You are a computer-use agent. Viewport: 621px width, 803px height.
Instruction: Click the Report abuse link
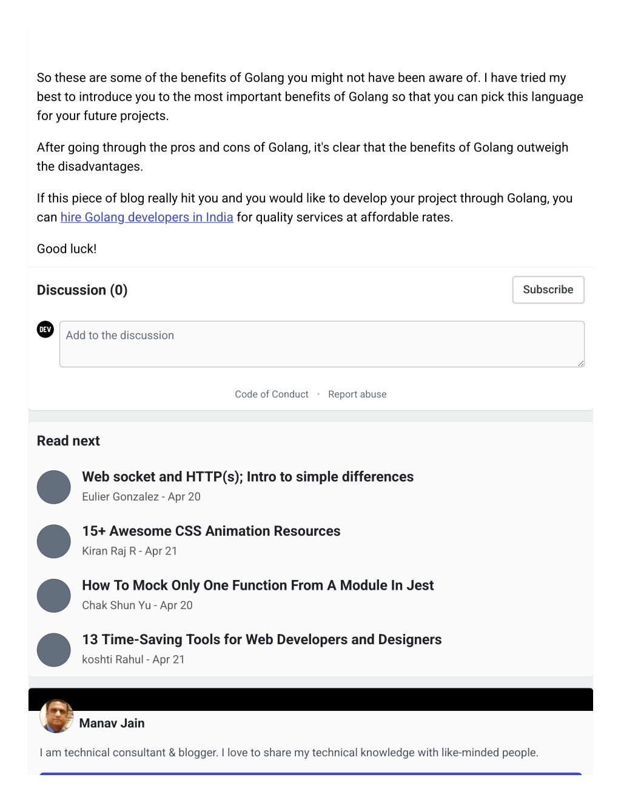click(x=357, y=394)
